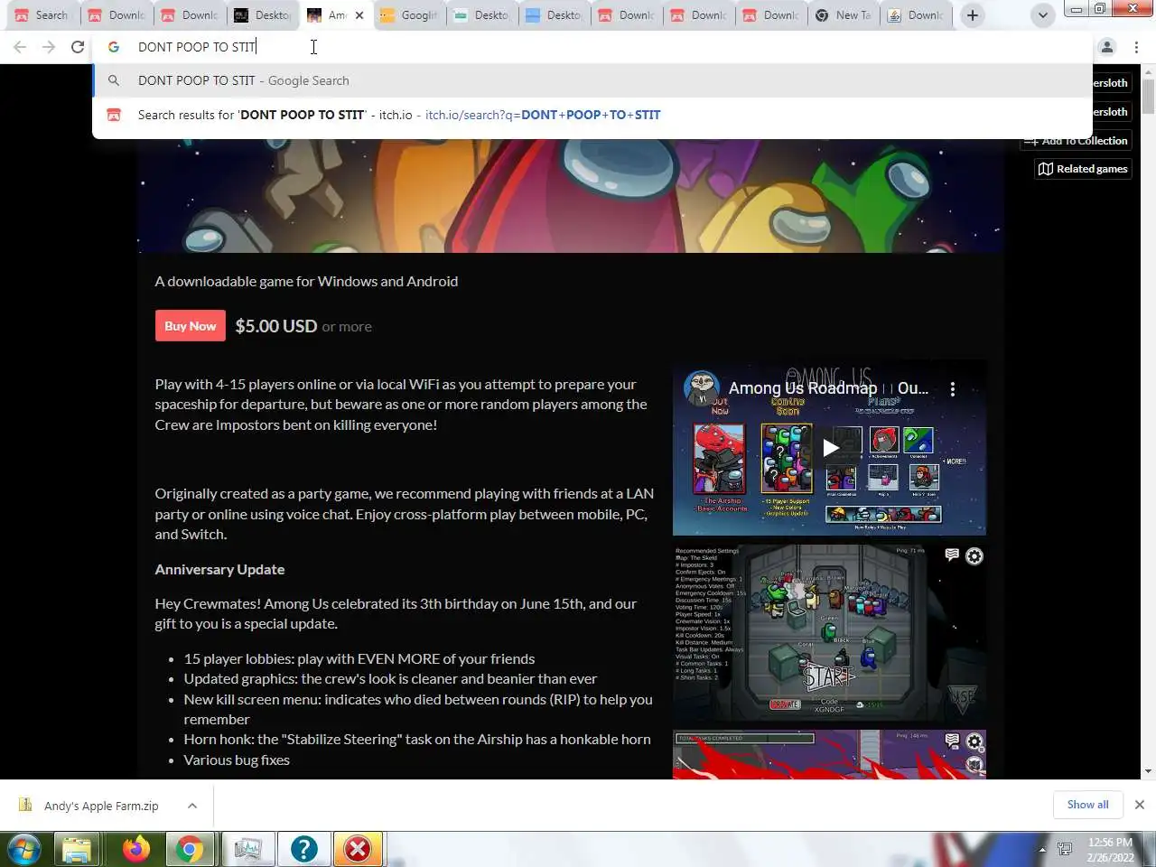
Task: Close the downloads bar
Action: [1140, 805]
